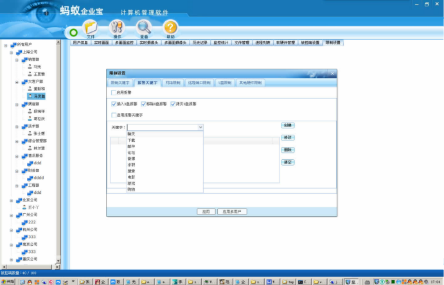Image resolution: width=444 pixels, height=285 pixels.
Task: Click the 应用多用户 button
Action: (x=233, y=211)
